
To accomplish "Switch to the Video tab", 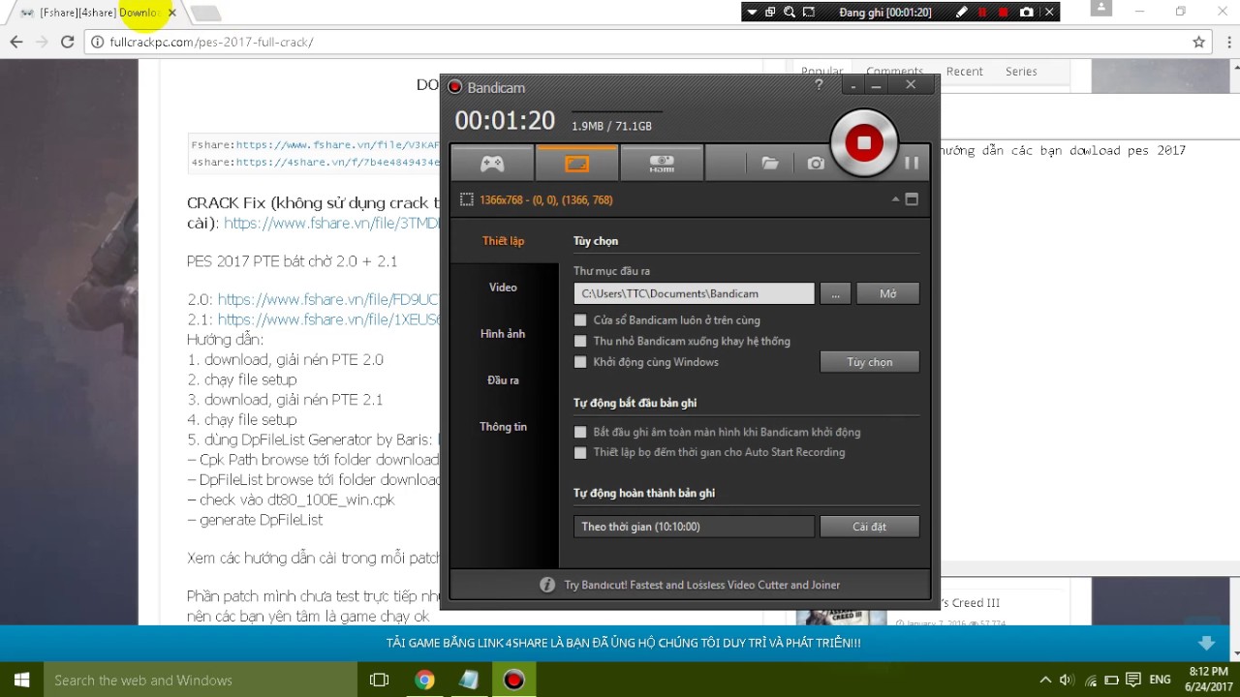I will [503, 287].
